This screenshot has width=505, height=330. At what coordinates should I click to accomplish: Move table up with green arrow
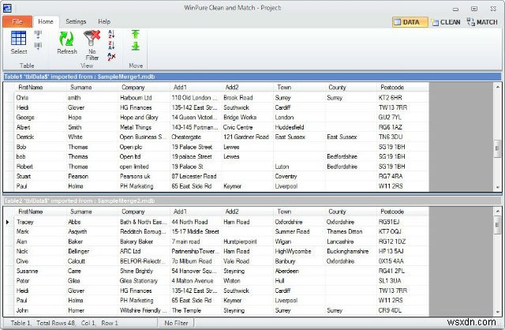[135, 35]
